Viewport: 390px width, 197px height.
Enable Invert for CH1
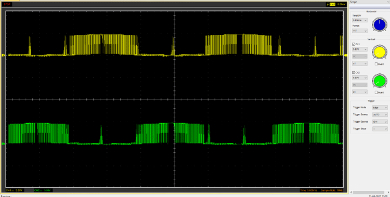[376, 64]
